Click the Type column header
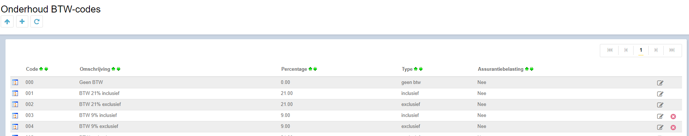The image size is (689, 136). [x=407, y=69]
